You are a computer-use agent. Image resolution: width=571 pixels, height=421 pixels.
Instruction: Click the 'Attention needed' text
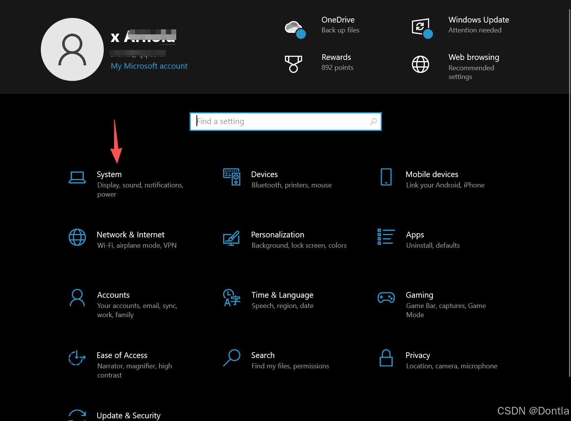click(475, 30)
